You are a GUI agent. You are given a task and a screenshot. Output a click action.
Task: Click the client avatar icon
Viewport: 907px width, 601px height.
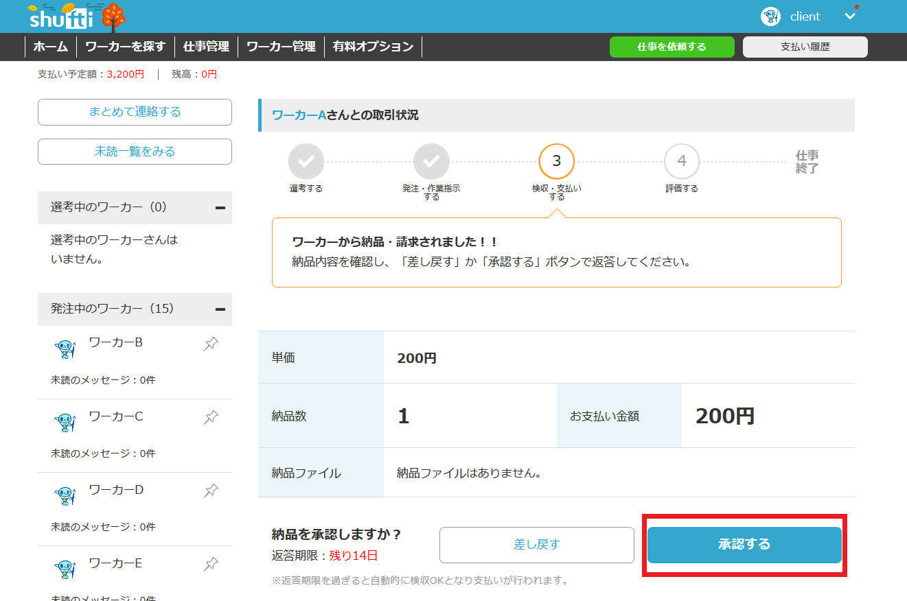click(x=770, y=16)
